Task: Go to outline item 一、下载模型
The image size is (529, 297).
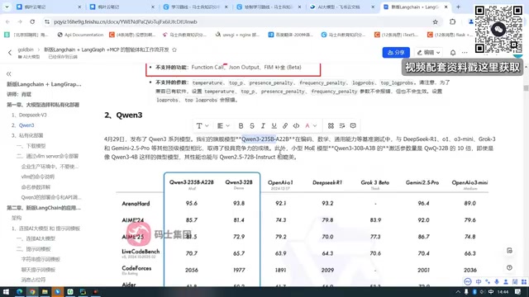Action: click(x=31, y=146)
